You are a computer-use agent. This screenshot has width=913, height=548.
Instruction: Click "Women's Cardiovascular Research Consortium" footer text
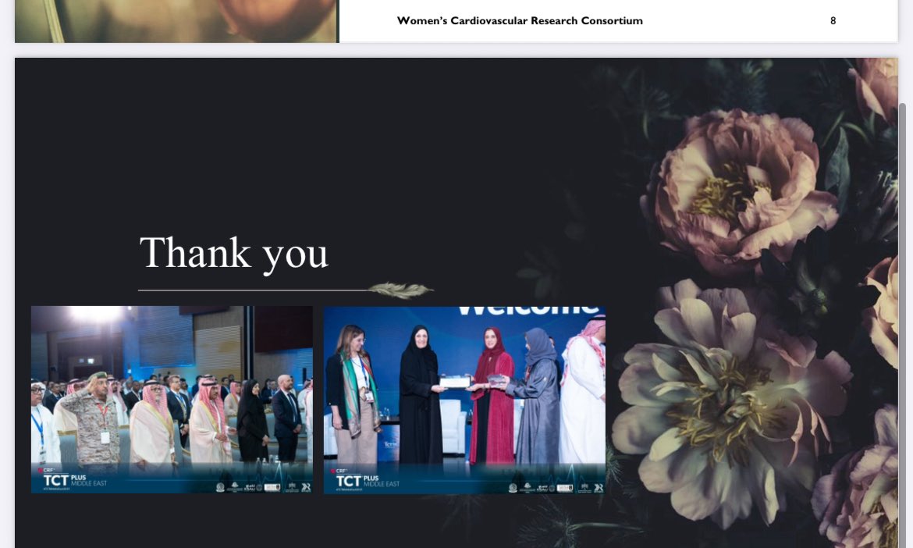pyautogui.click(x=520, y=21)
